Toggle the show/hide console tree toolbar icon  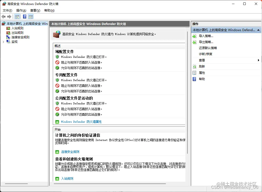tap(17, 17)
